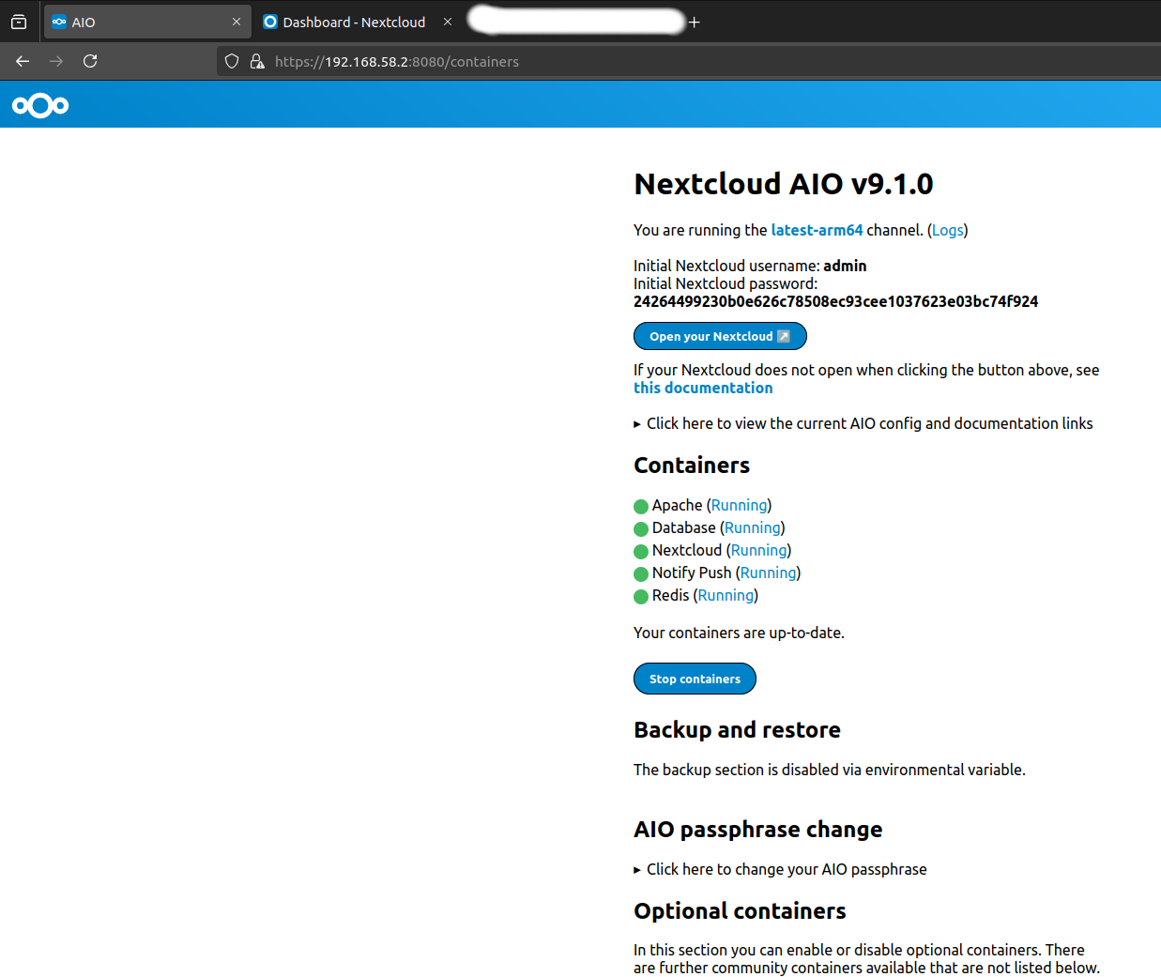
Task: Open a new tab with the plus icon
Action: pyautogui.click(x=695, y=21)
